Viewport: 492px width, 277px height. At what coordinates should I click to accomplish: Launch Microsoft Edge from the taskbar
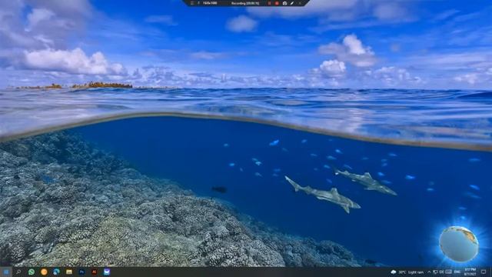(x=56, y=272)
